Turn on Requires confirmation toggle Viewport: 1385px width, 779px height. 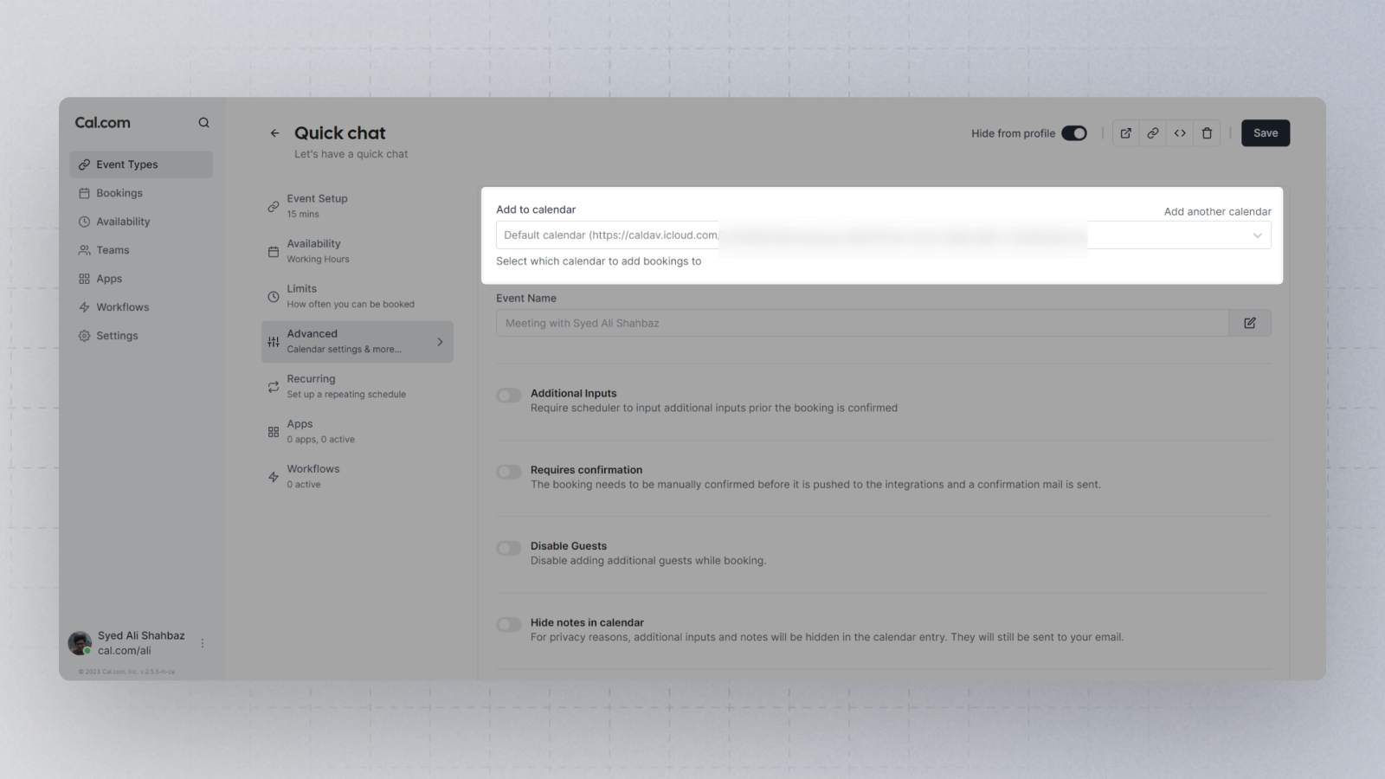509,472
